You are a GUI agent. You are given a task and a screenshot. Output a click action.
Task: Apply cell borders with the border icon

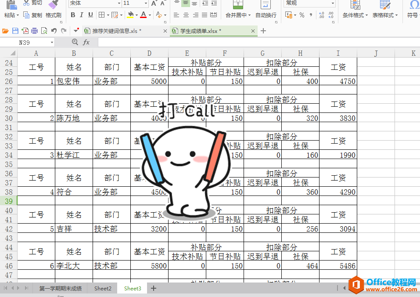click(101, 15)
